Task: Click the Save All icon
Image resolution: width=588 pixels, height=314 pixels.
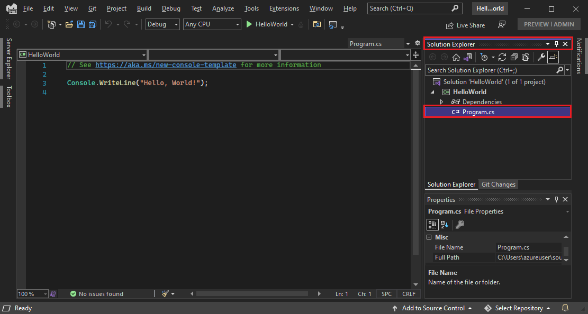Action: tap(92, 24)
